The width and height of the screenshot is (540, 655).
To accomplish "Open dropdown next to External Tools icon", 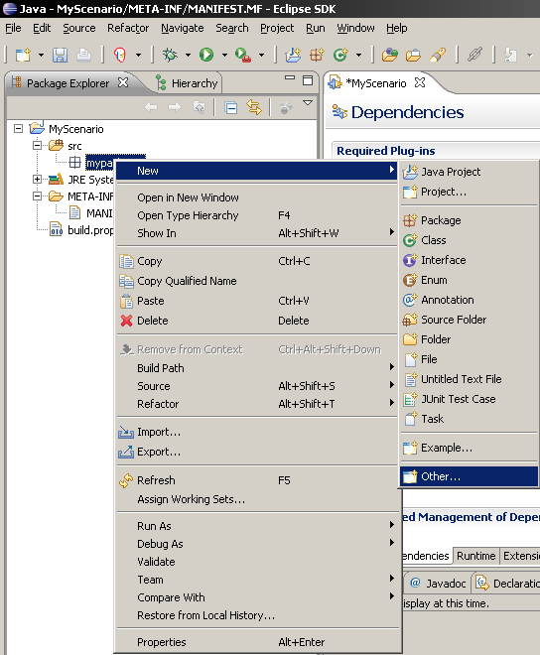I will (262, 55).
